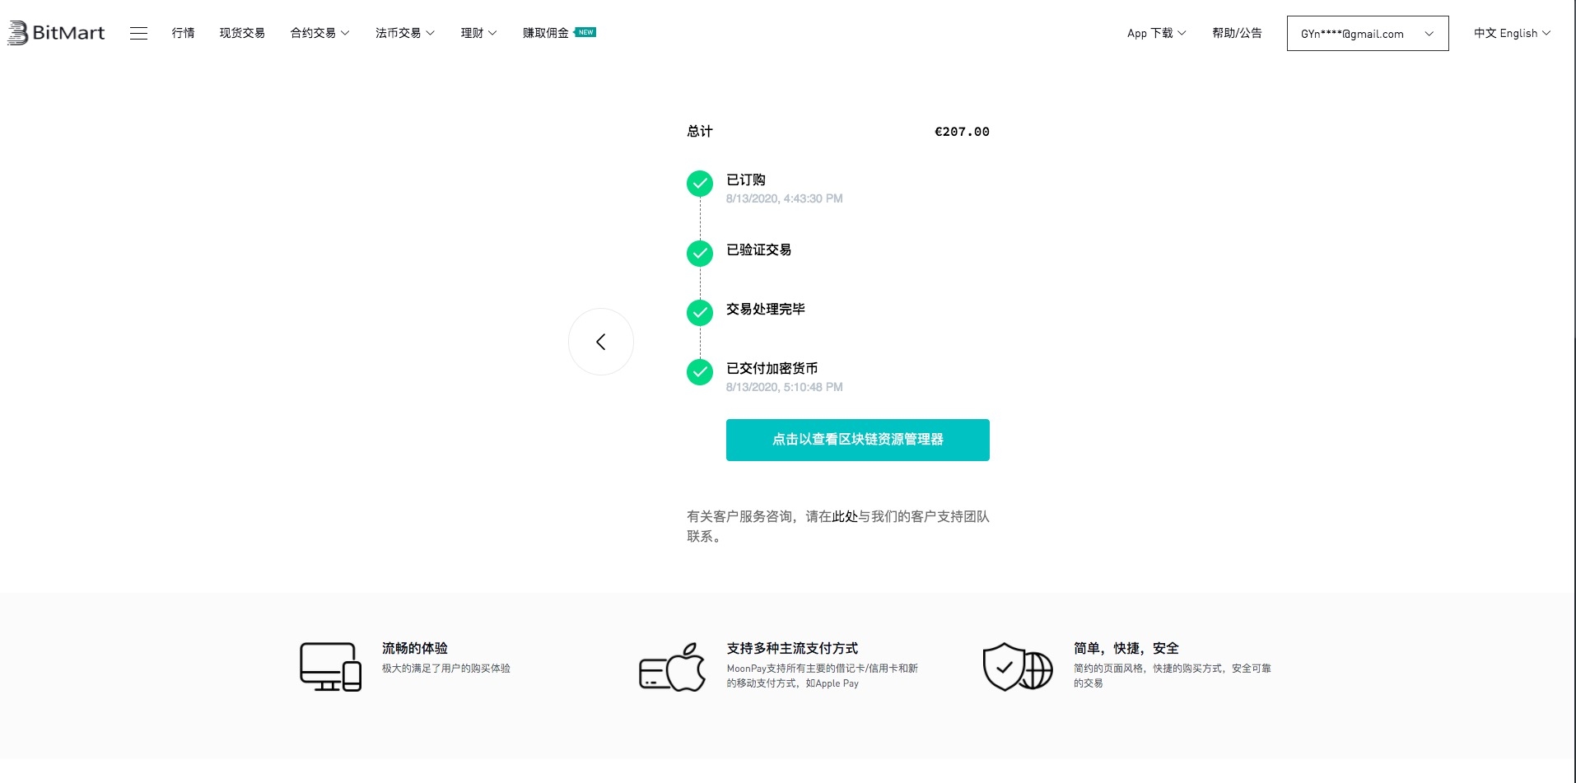
Task: Click the checkmark next to 已验证交易
Action: click(x=700, y=254)
